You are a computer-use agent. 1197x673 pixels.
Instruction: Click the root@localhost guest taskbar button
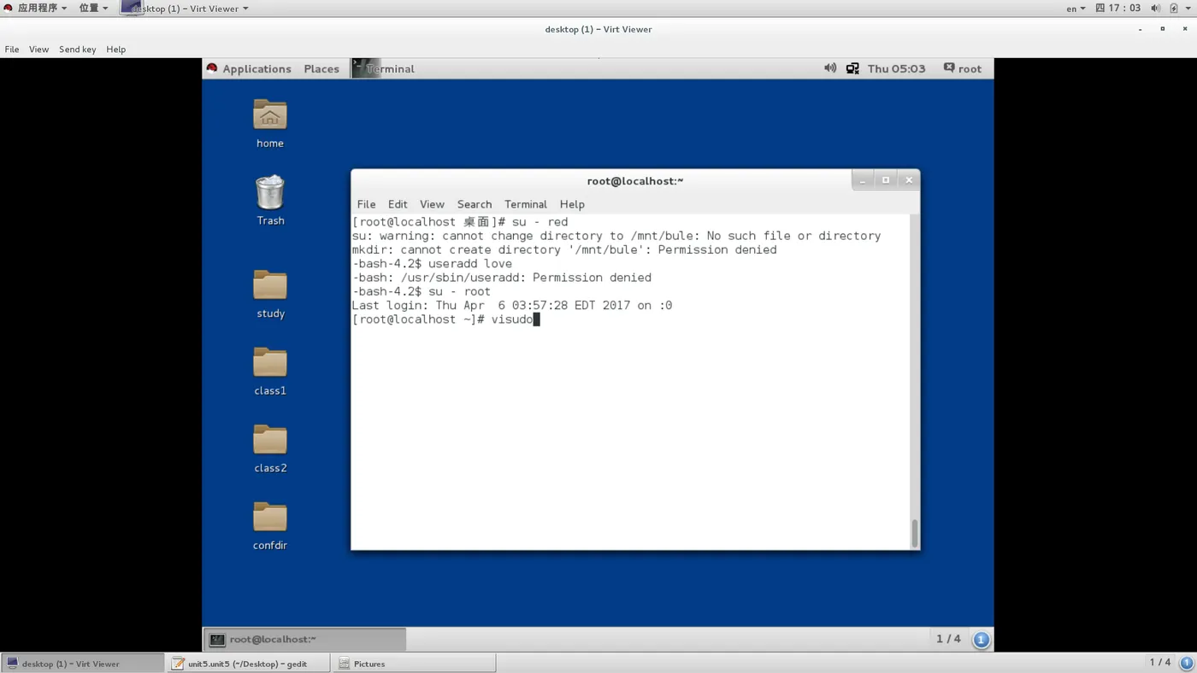pyautogui.click(x=305, y=639)
